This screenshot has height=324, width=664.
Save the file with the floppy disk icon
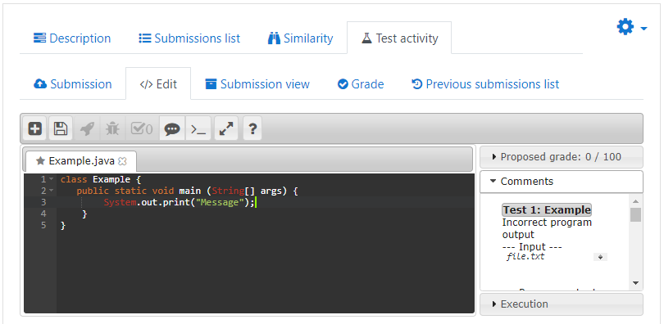[61, 128]
